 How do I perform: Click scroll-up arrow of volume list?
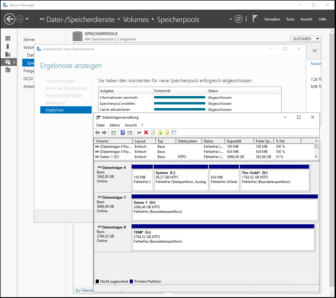(x=316, y=141)
